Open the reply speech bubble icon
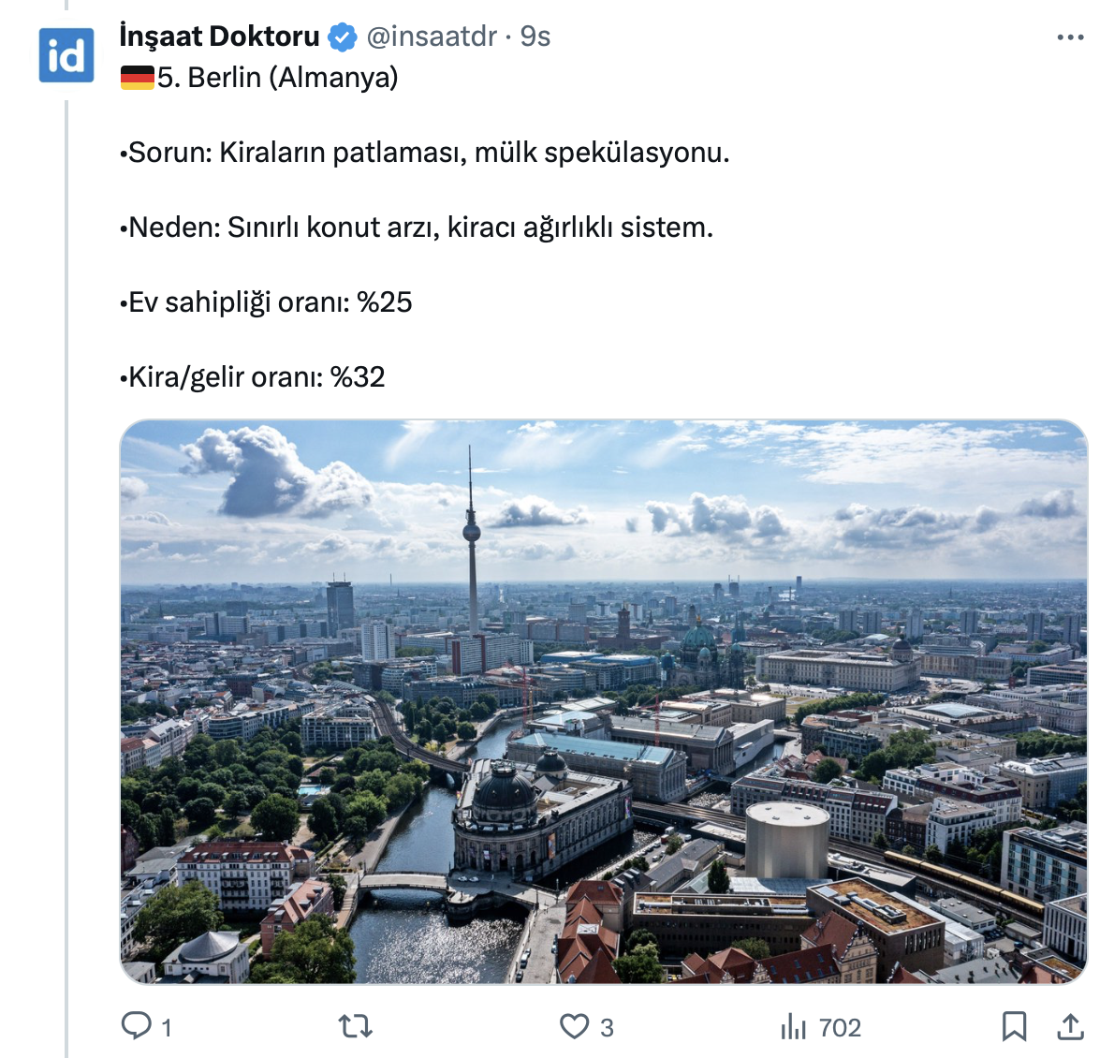 (136, 1026)
